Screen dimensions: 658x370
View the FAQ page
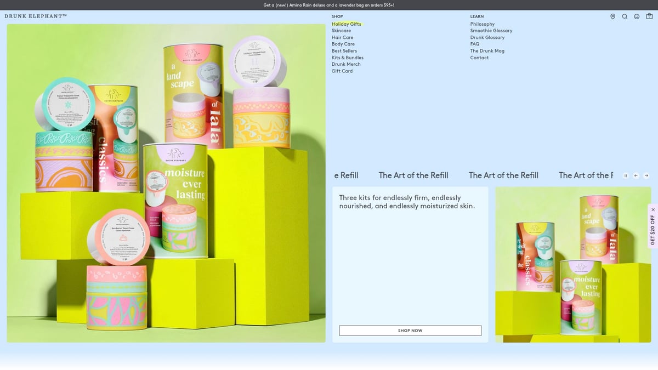pos(474,44)
